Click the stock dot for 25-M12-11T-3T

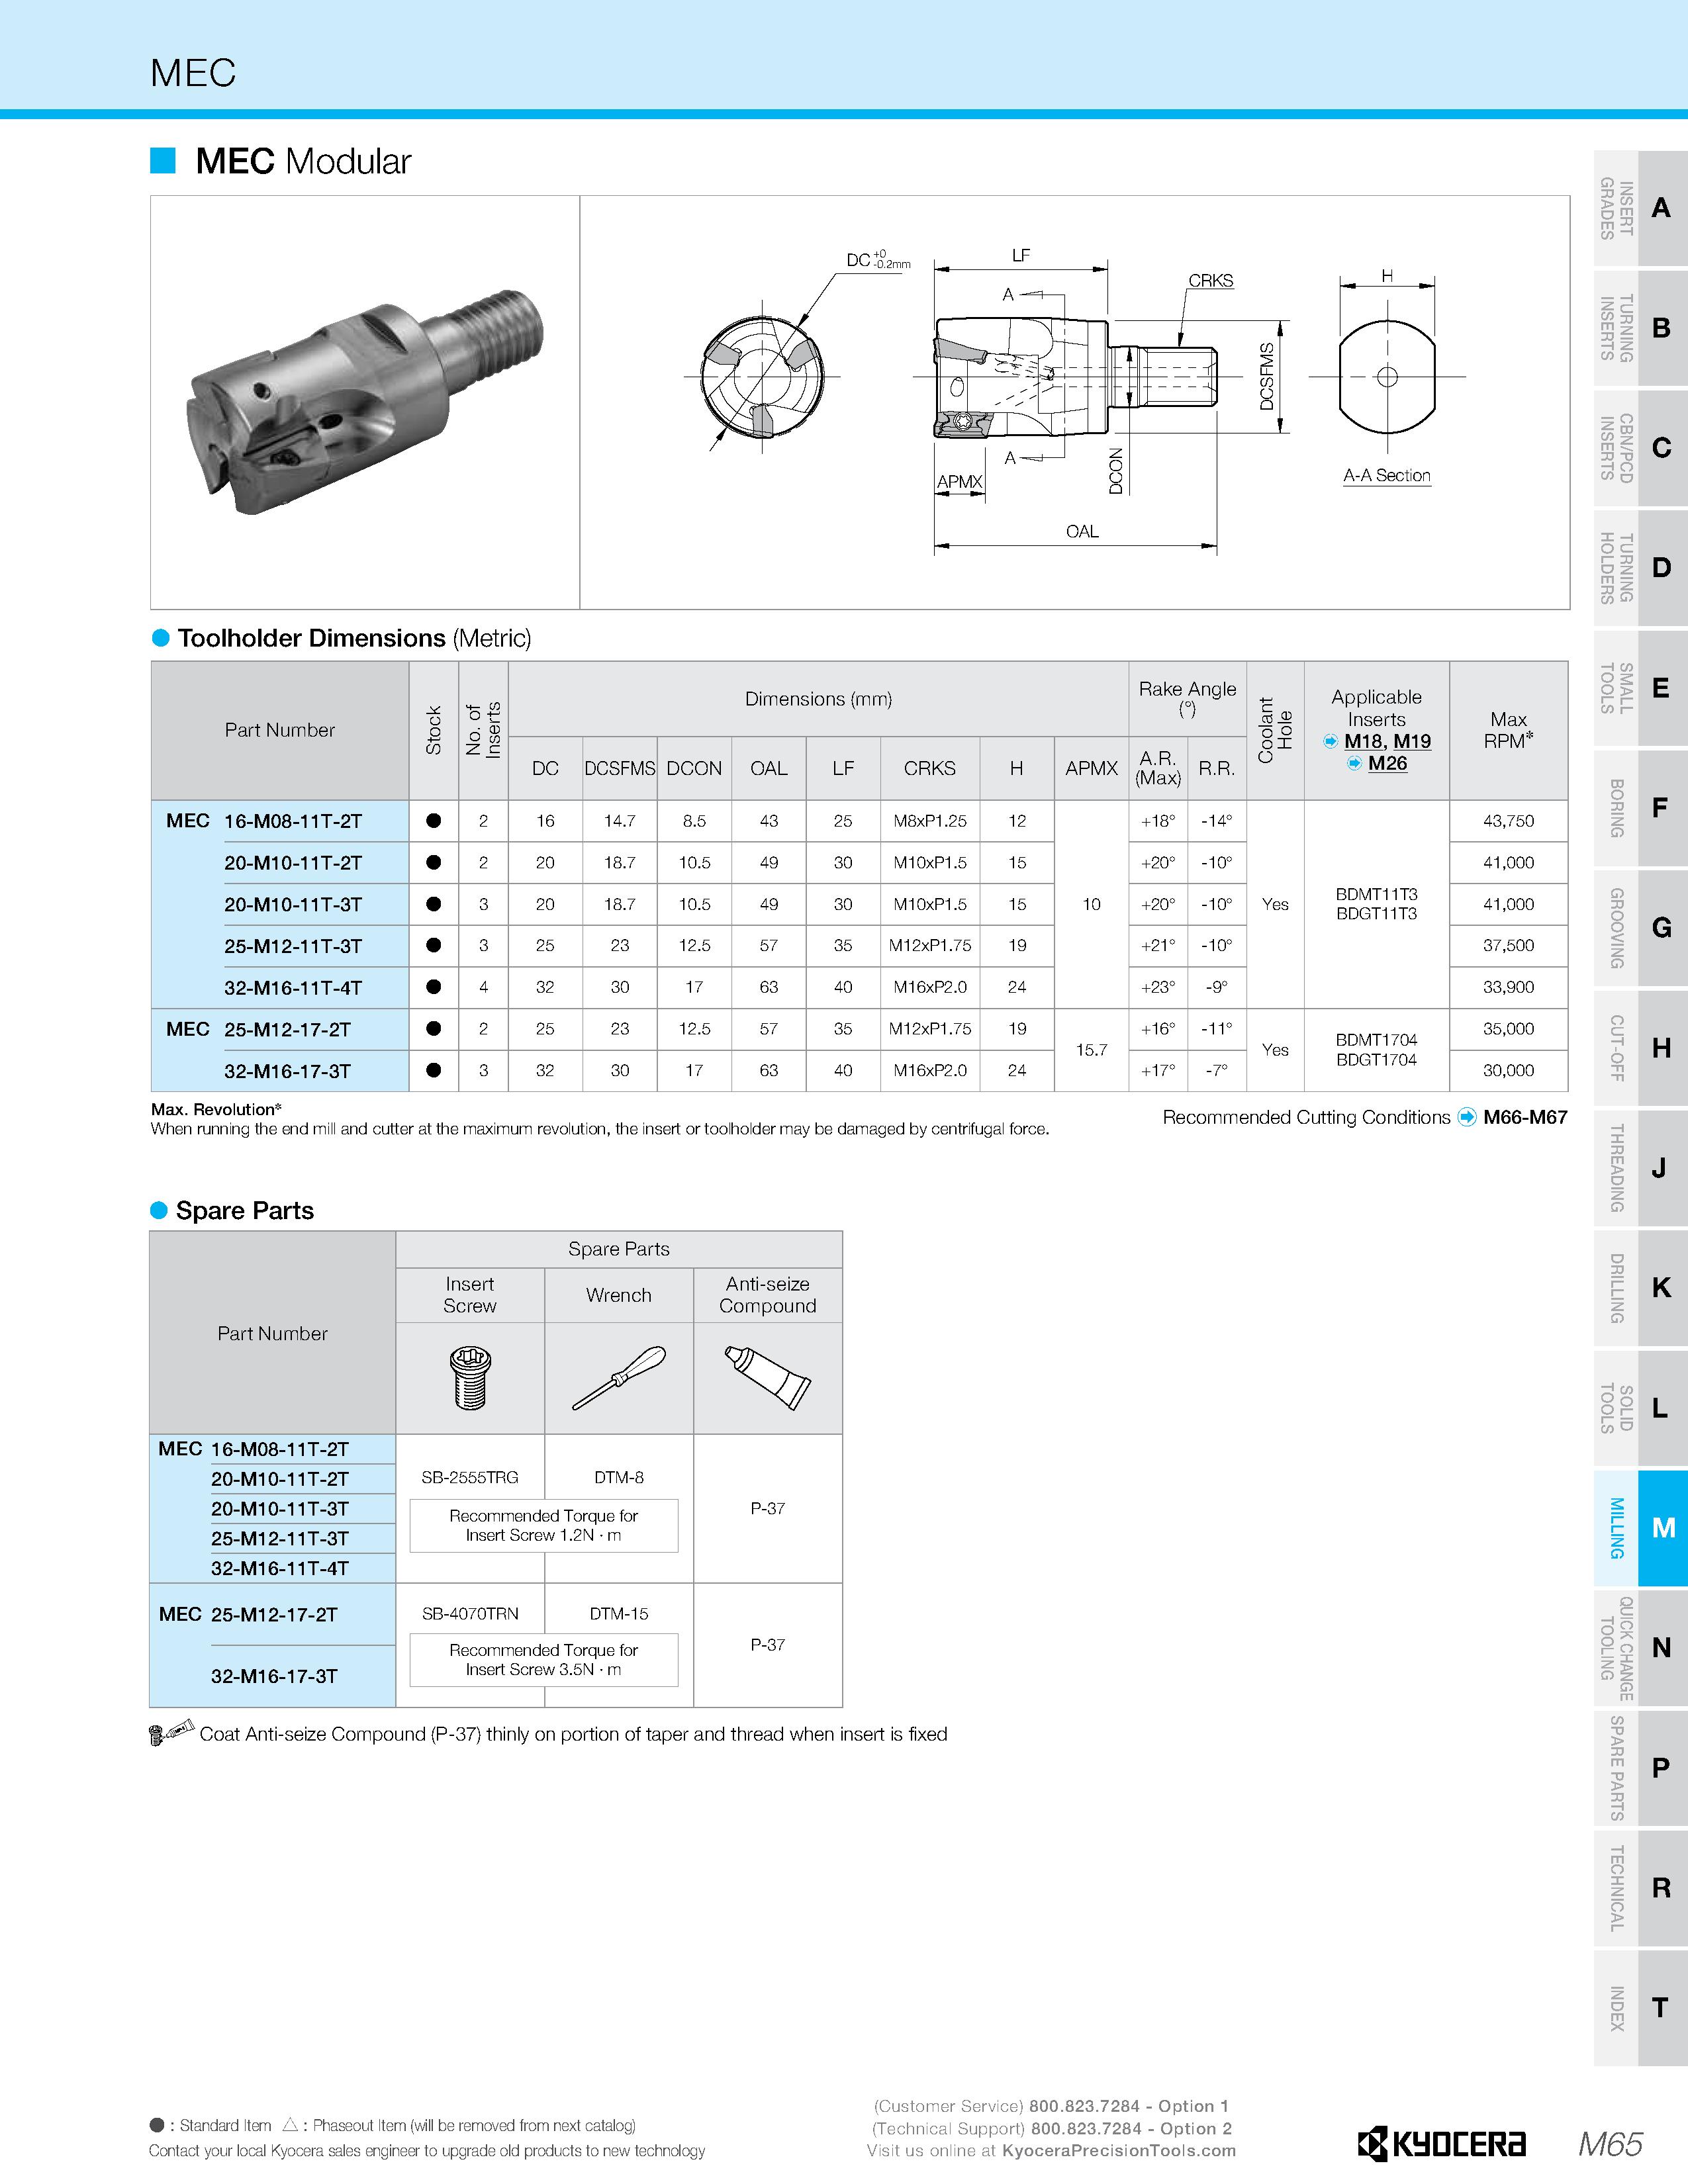click(434, 945)
